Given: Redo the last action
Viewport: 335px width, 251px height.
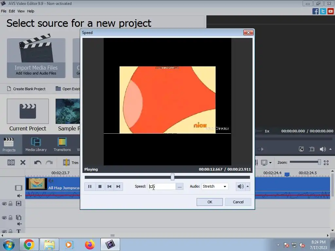Looking at the screenshot, I should pos(49,163).
